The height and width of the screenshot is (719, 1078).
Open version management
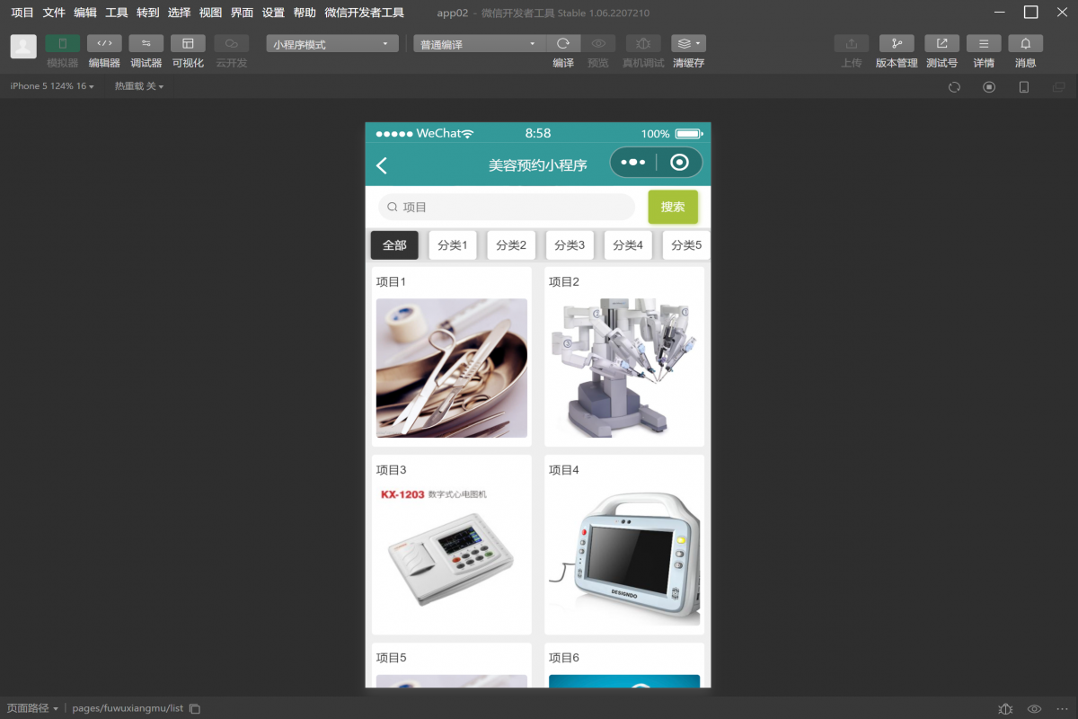tap(896, 44)
